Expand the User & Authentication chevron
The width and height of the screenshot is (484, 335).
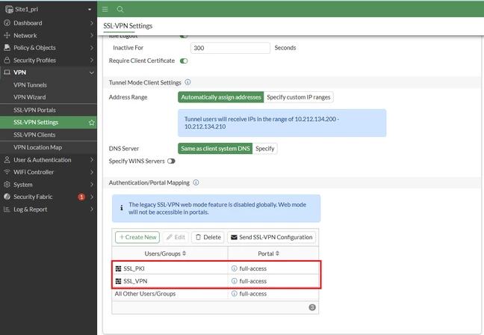92,160
